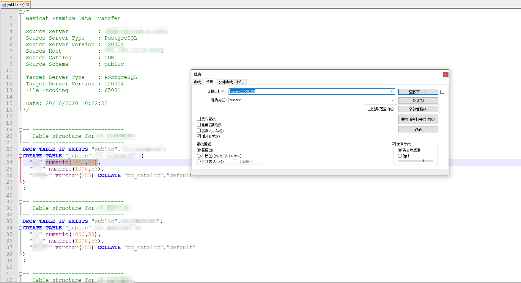Expand the 查找目标 history dropdown arrow
This screenshot has height=283, width=521.
coord(392,91)
